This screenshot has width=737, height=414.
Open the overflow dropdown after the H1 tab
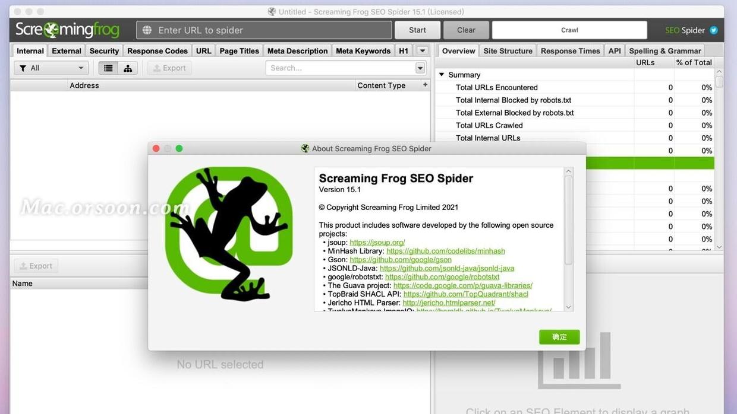(422, 51)
